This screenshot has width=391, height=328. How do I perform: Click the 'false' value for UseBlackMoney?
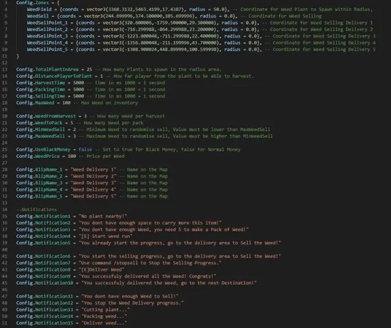85,150
